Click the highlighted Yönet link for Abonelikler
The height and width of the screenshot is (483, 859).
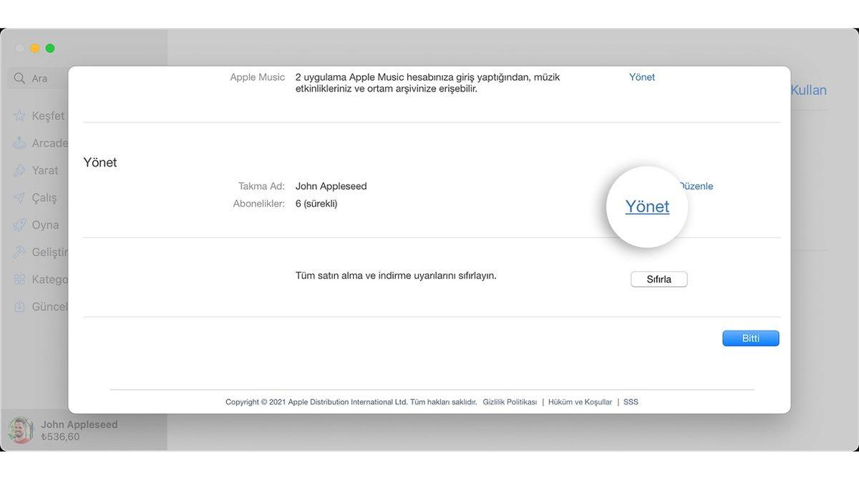coord(646,206)
